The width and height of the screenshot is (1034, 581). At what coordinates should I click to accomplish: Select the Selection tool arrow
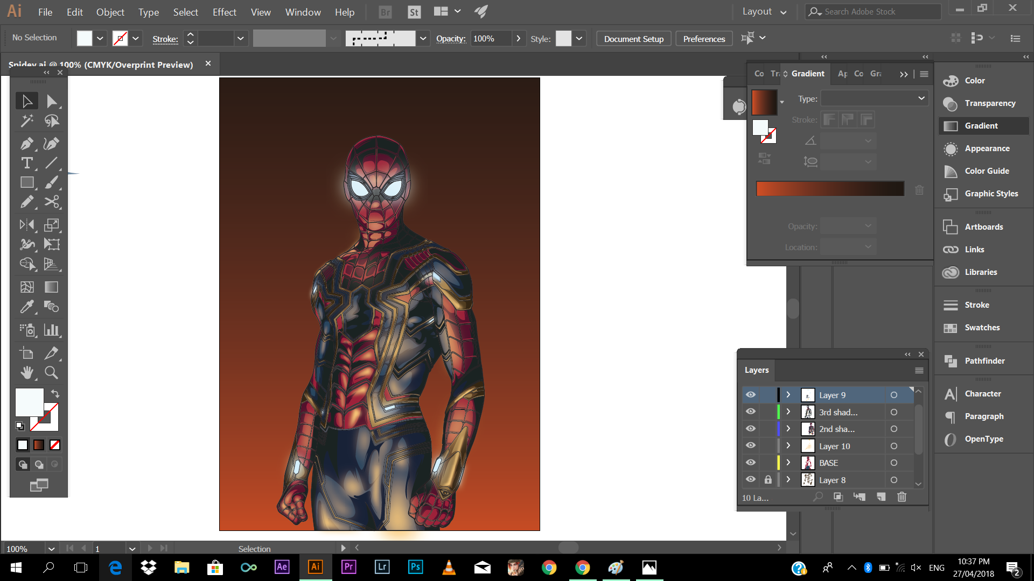pyautogui.click(x=27, y=101)
